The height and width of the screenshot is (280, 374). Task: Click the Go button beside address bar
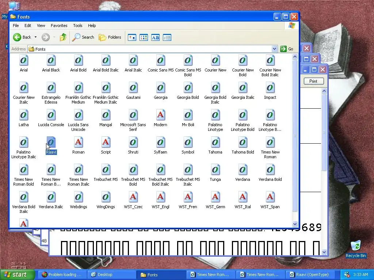click(x=287, y=49)
